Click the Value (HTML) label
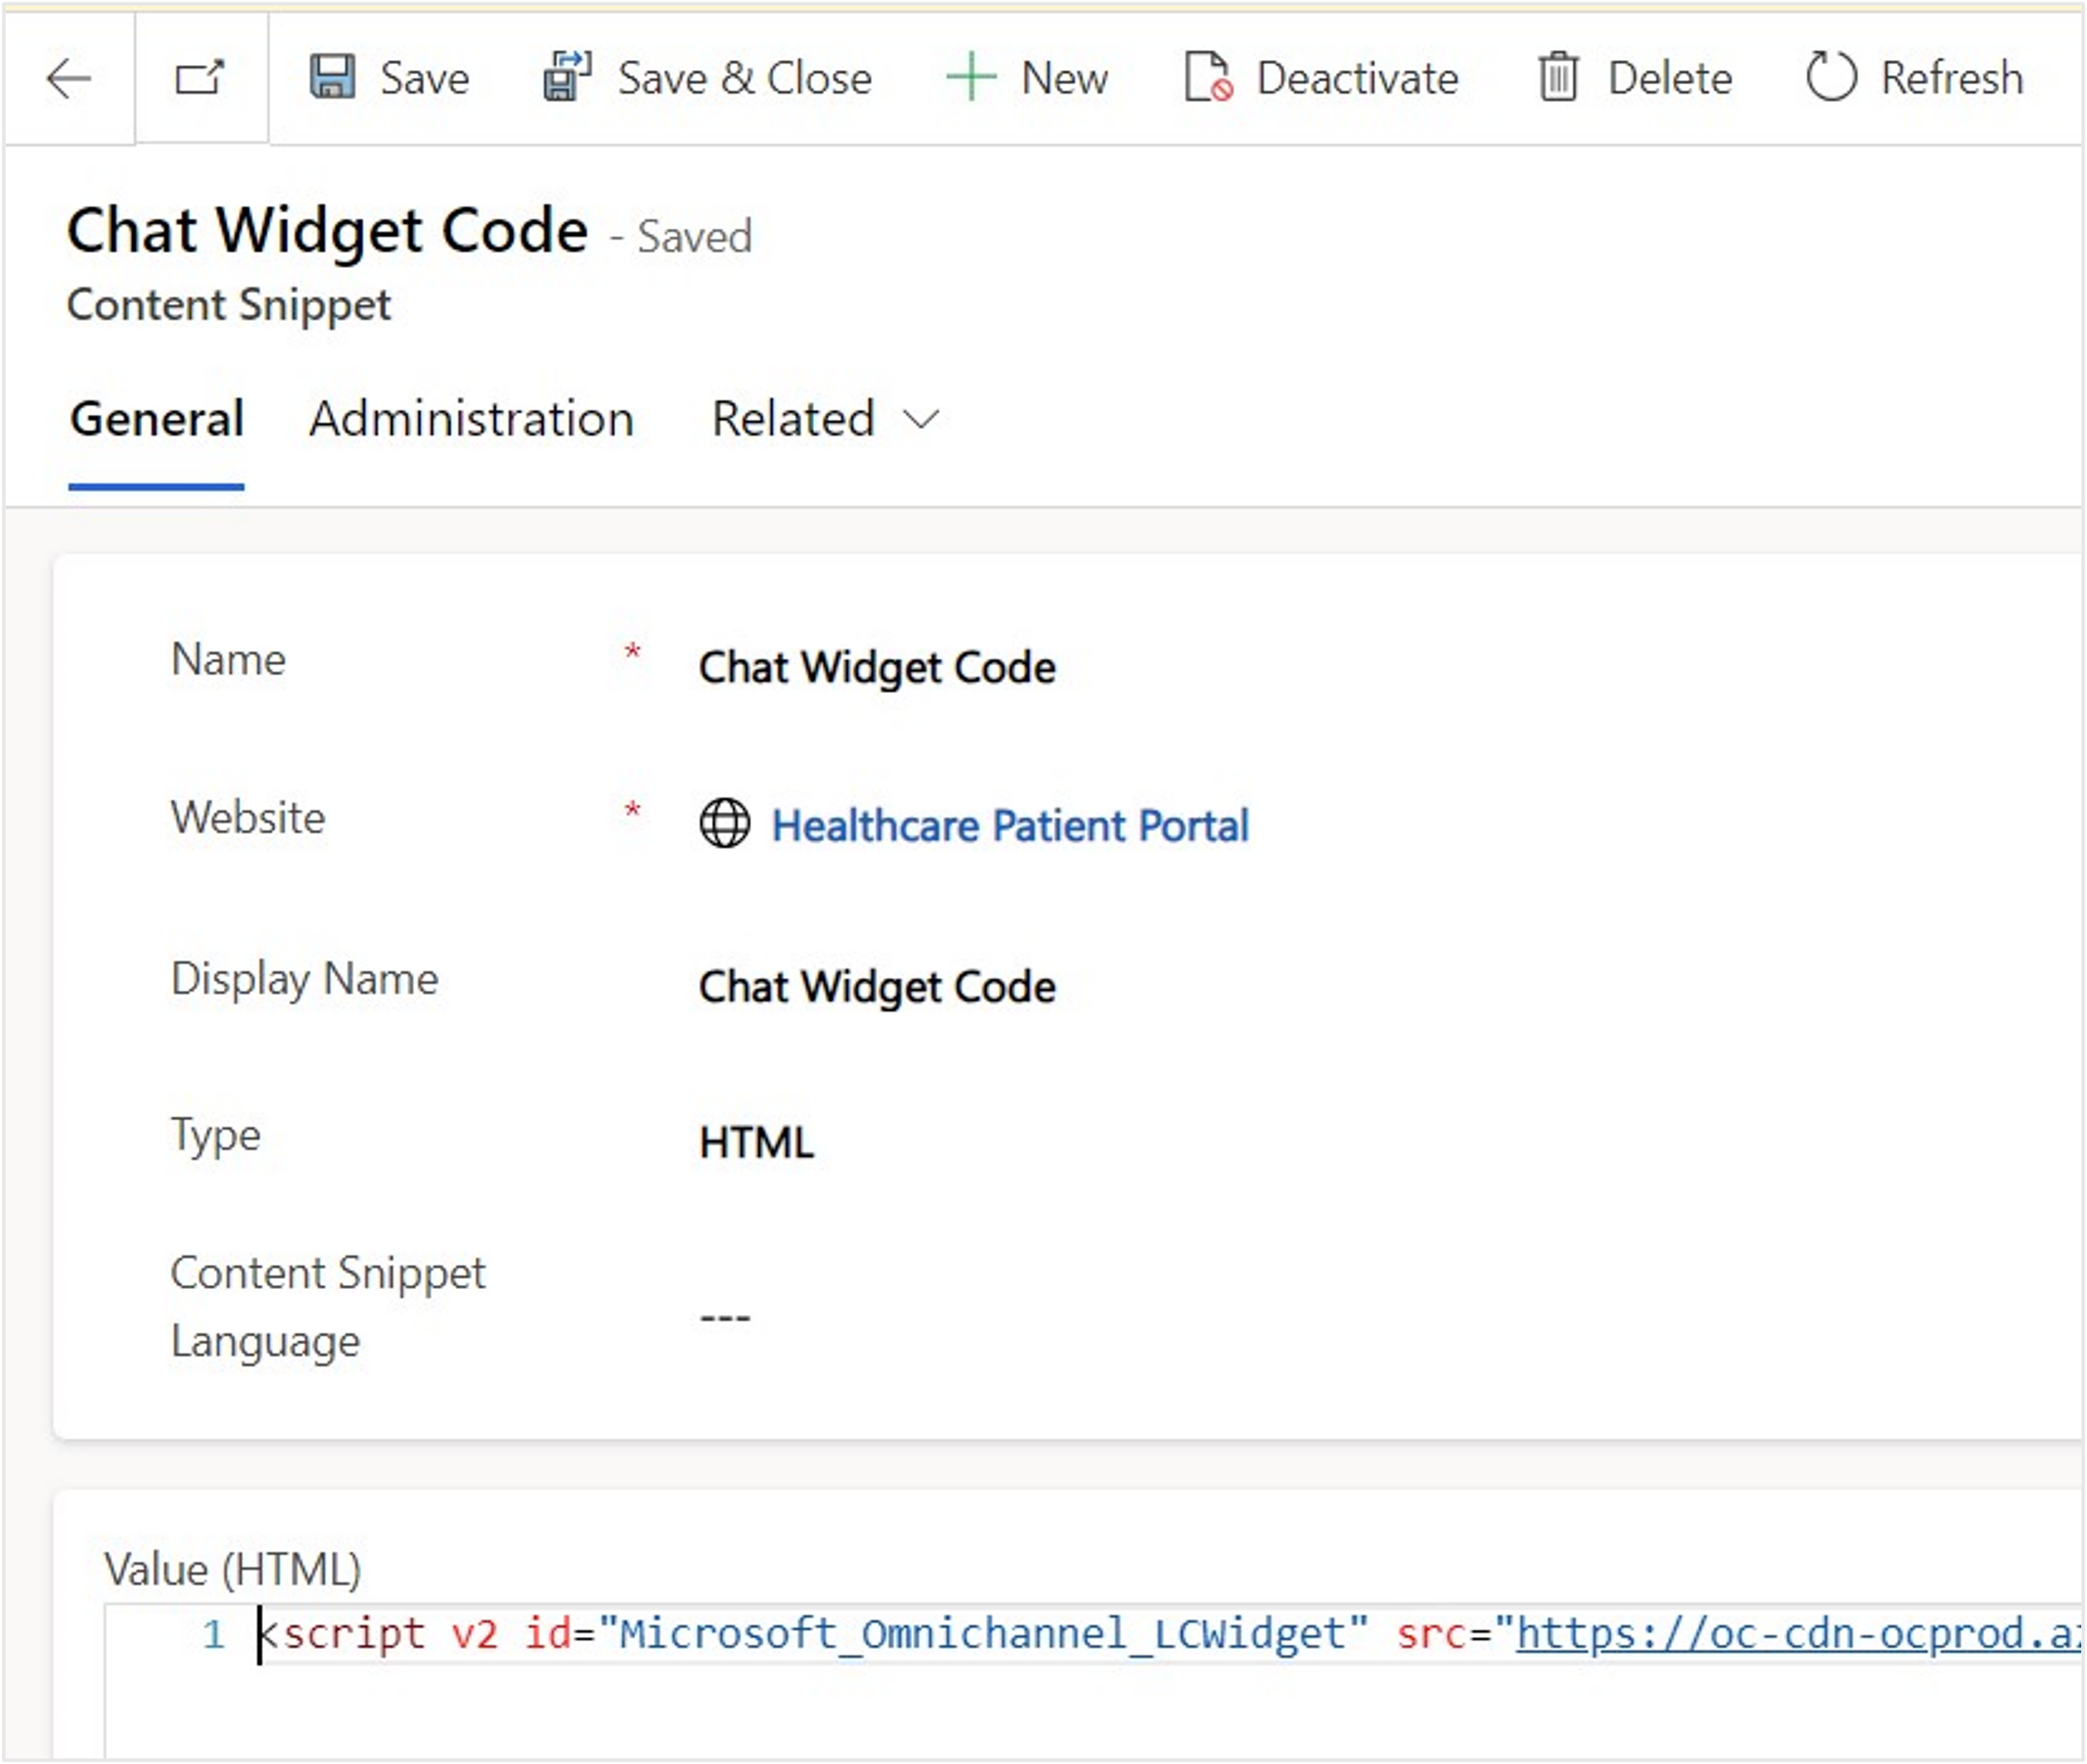 click(x=233, y=1569)
